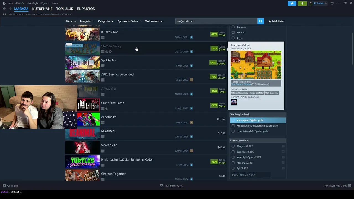Open the Chained Together game listing
Image resolution: width=354 pixels, height=199 pixels.
(145, 175)
